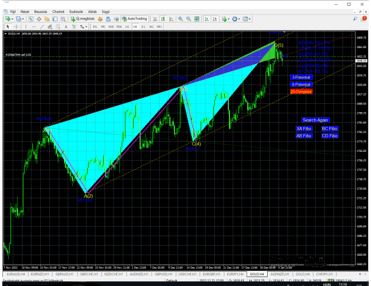371x286 pixels.
Task: Zoom in on the chart
Action: [x=180, y=19]
